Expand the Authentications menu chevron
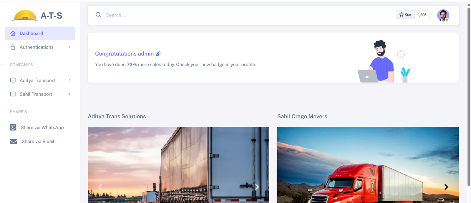The height and width of the screenshot is (203, 471). click(69, 47)
